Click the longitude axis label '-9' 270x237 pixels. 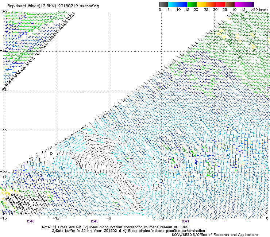click(x=109, y=218)
